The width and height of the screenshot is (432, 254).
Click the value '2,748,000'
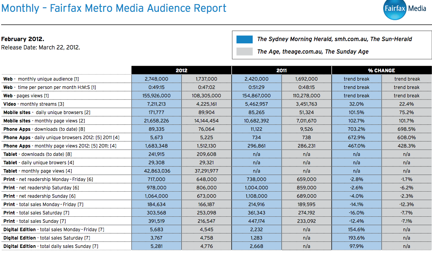(157, 79)
